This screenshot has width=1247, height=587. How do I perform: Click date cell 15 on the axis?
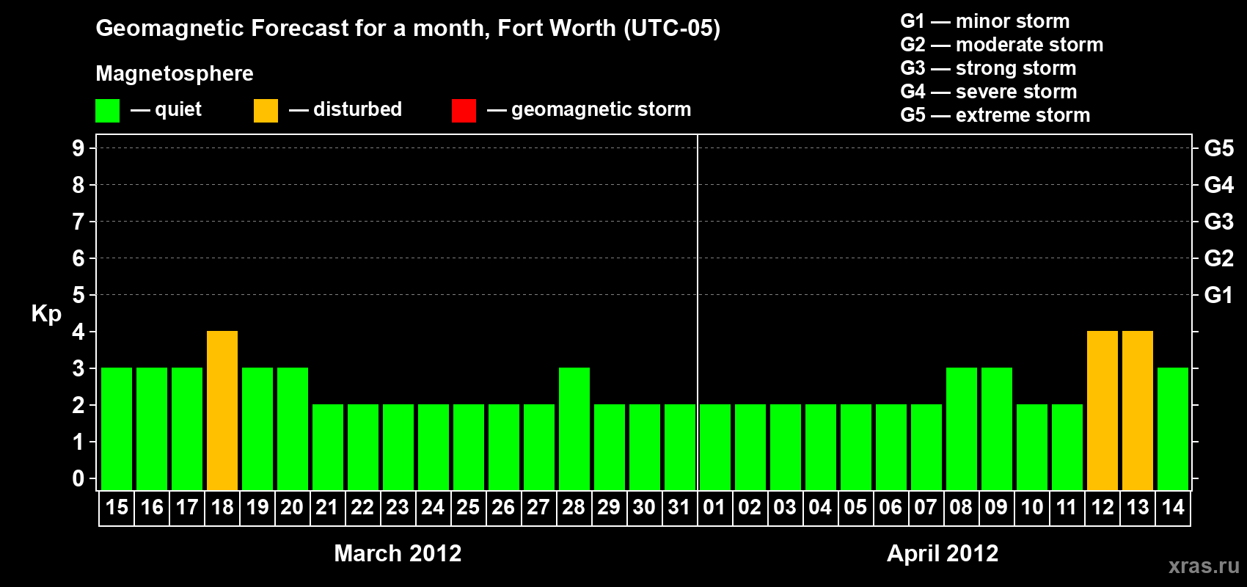(117, 508)
